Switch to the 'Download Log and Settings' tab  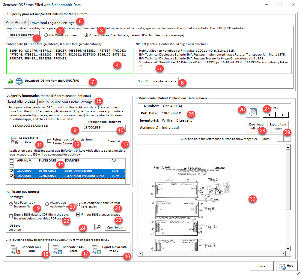(x=50, y=23)
